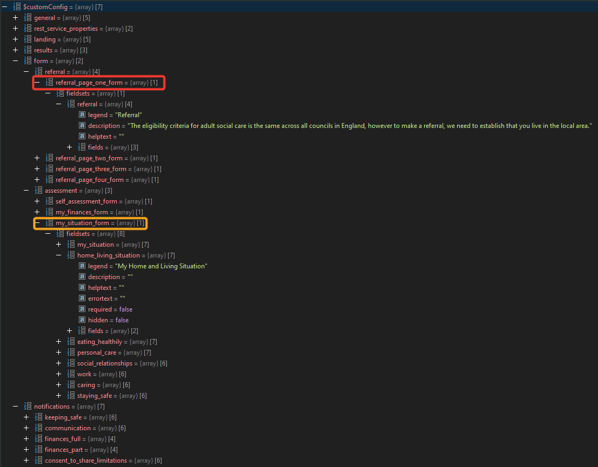Expand the results array node
Screen dimensions: 598x467
point(15,50)
